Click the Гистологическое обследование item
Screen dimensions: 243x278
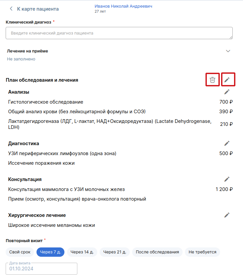(x=46, y=102)
